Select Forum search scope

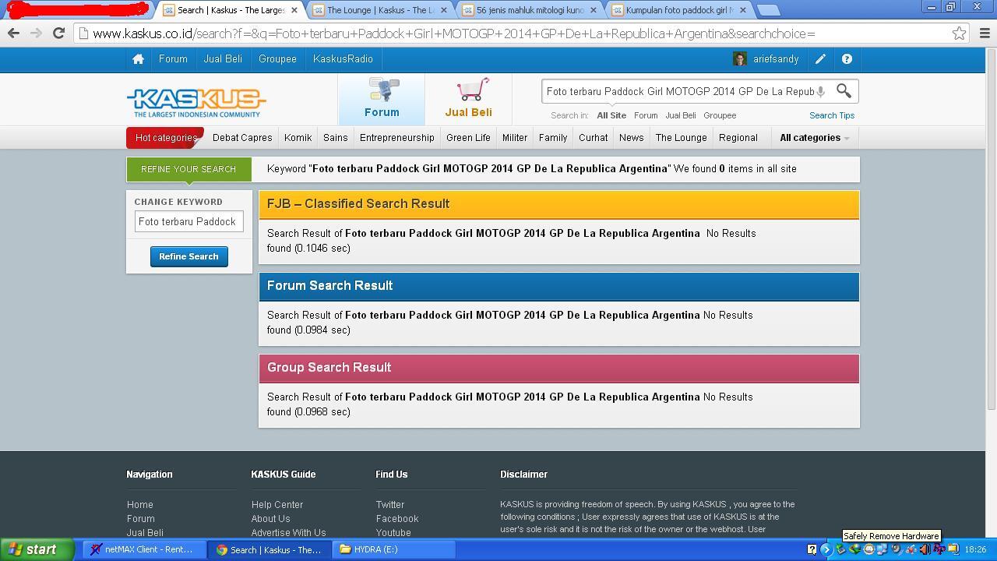click(646, 115)
